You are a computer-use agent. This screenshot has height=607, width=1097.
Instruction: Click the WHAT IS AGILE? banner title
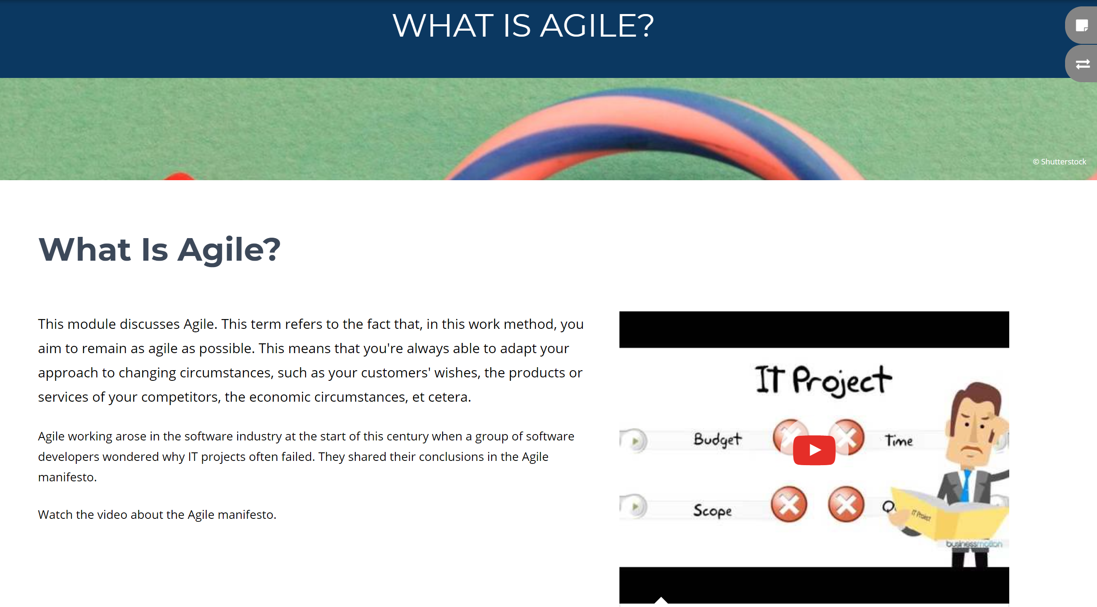click(523, 26)
